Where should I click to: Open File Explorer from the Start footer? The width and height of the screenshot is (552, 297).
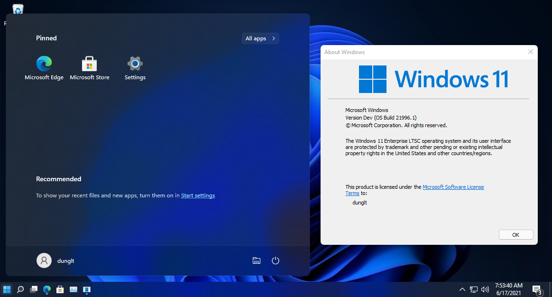(x=257, y=261)
